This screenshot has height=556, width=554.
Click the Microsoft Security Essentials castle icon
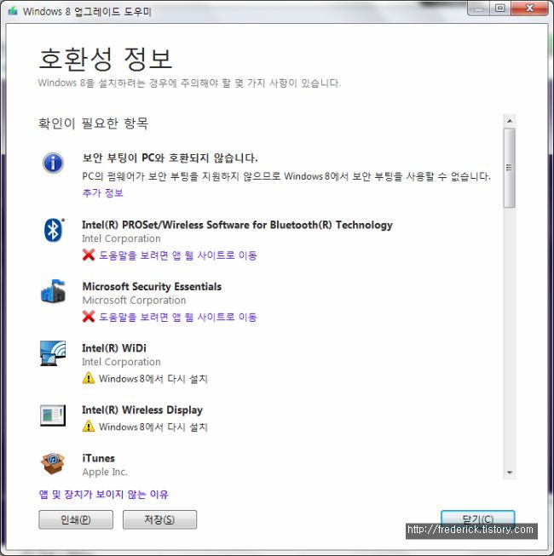point(53,291)
